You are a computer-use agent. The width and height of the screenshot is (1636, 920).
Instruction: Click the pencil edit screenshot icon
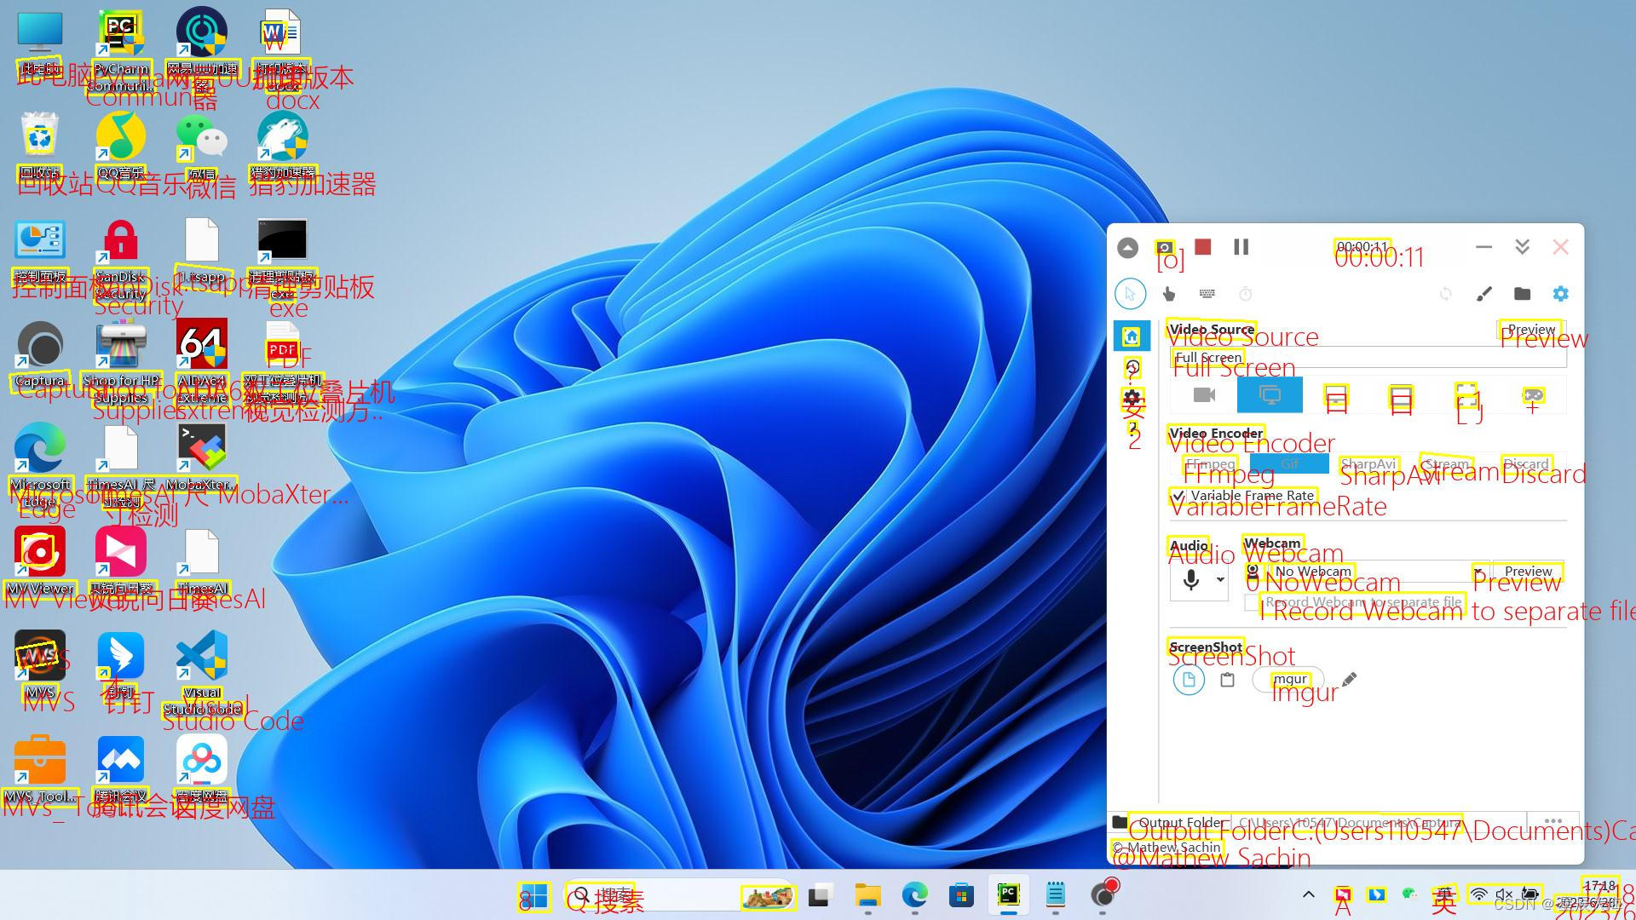click(x=1349, y=680)
